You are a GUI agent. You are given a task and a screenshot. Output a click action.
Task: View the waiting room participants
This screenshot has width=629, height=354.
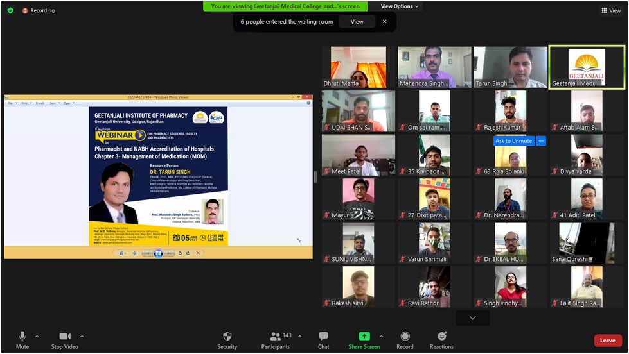tap(357, 22)
